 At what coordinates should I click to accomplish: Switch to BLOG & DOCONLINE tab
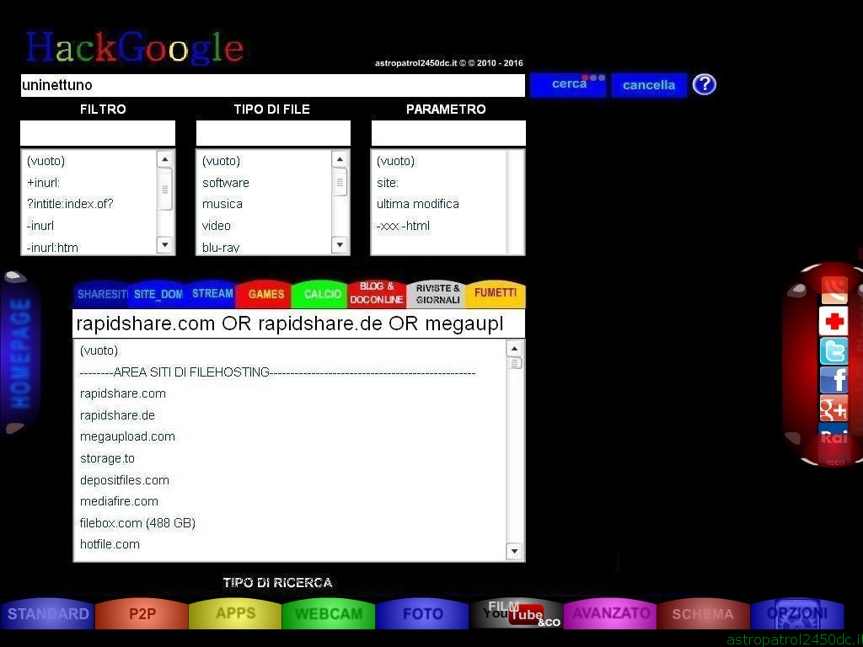coord(377,293)
